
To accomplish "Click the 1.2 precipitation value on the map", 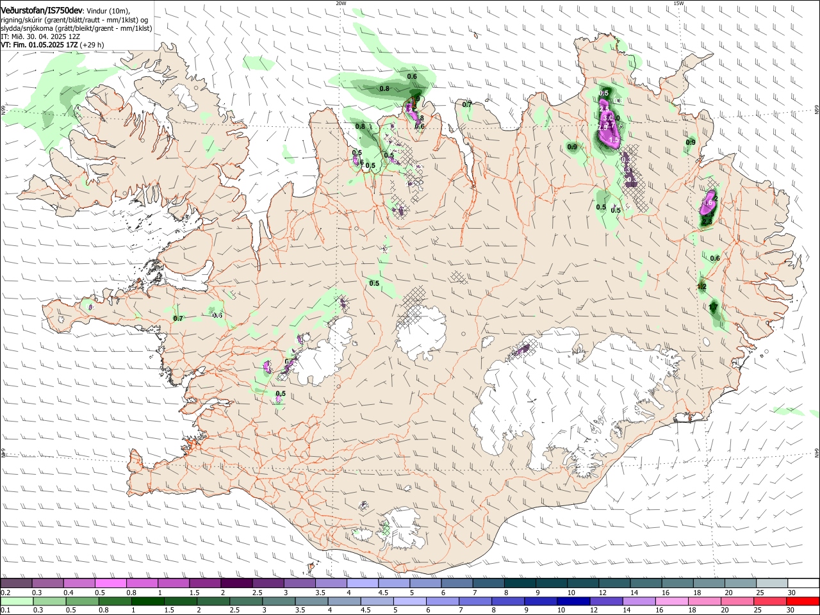I will pyautogui.click(x=701, y=286).
